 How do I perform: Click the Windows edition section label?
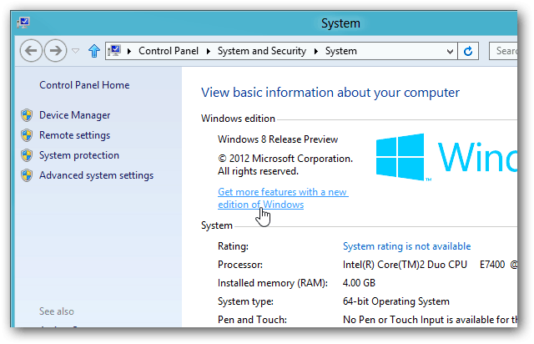tap(238, 119)
